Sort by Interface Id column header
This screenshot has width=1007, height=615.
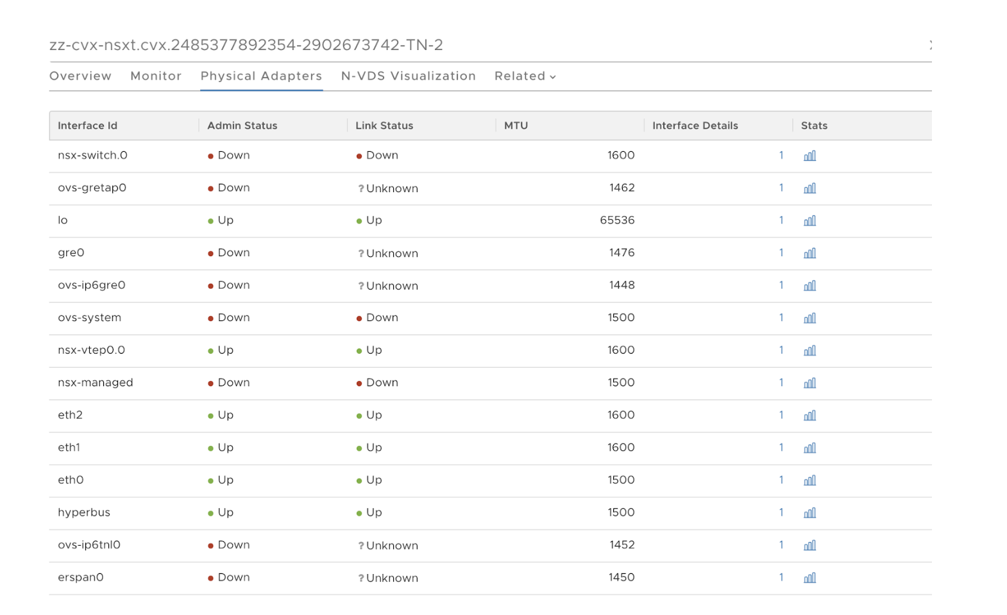tap(87, 126)
